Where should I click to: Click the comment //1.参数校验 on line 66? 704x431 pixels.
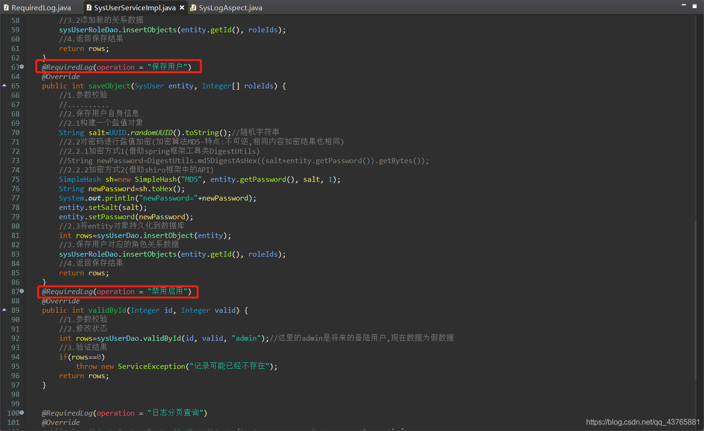[x=83, y=95]
